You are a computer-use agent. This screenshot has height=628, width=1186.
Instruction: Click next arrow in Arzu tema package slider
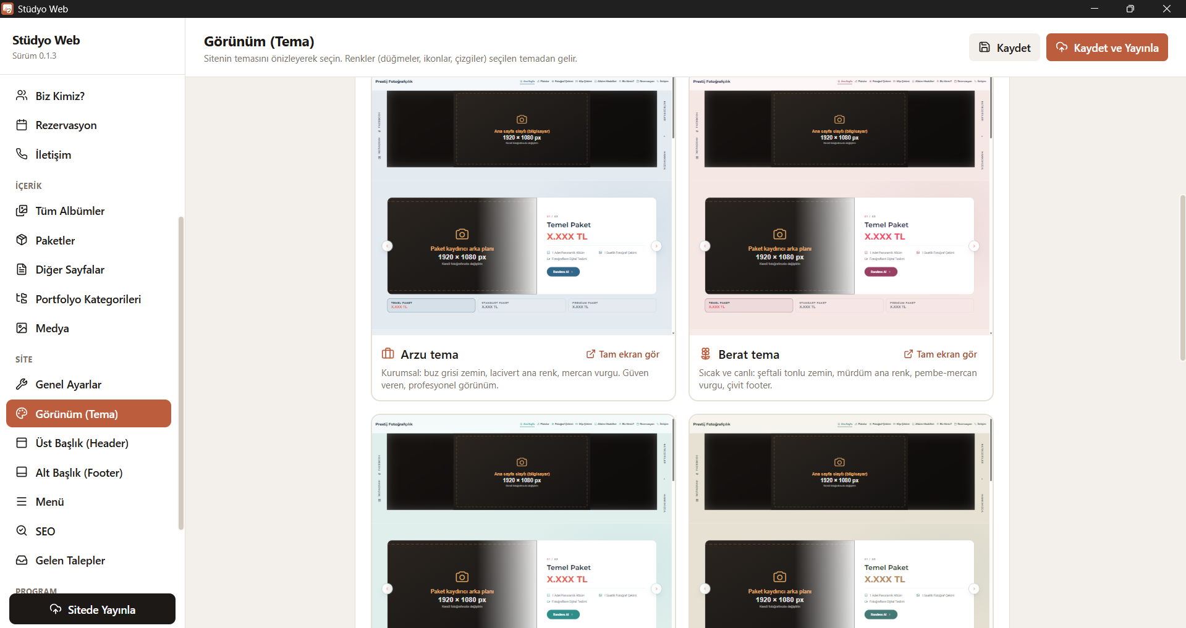(656, 246)
